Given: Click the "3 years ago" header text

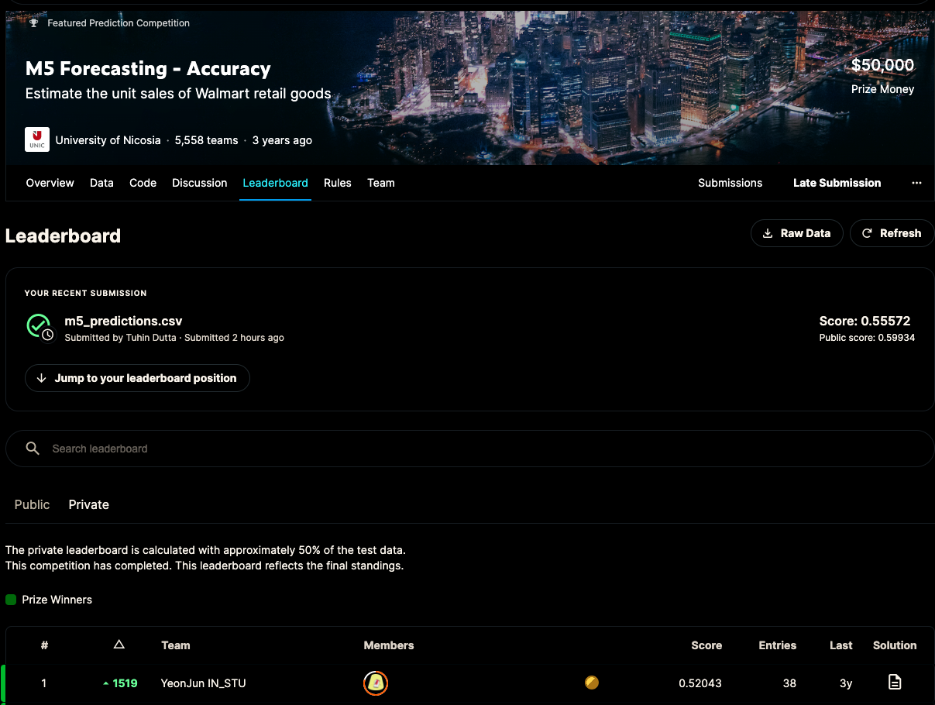Looking at the screenshot, I should 282,140.
